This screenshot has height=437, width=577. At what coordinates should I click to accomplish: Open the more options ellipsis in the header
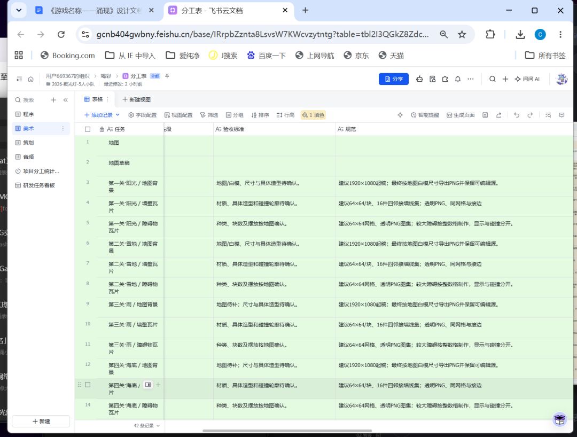coord(471,79)
